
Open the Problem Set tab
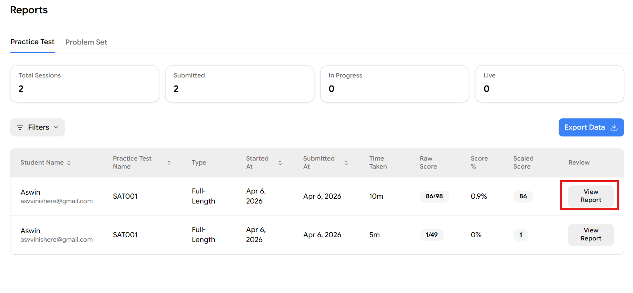[86, 42]
